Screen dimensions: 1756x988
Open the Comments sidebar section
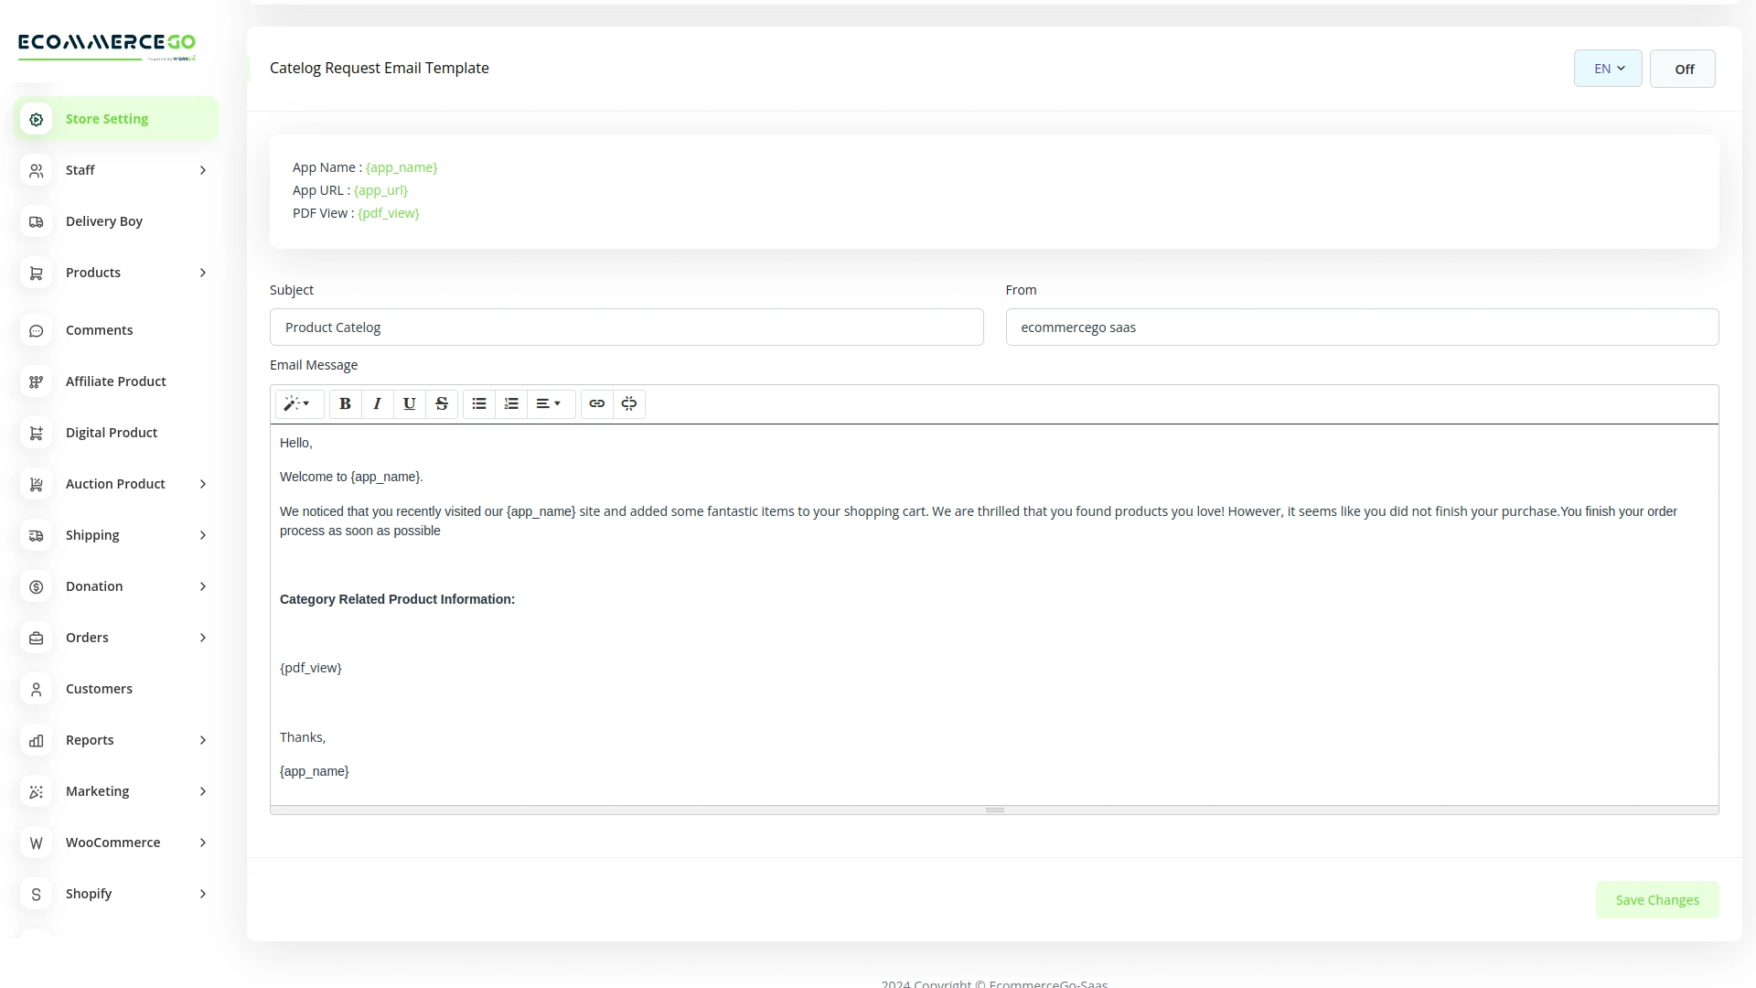[99, 329]
